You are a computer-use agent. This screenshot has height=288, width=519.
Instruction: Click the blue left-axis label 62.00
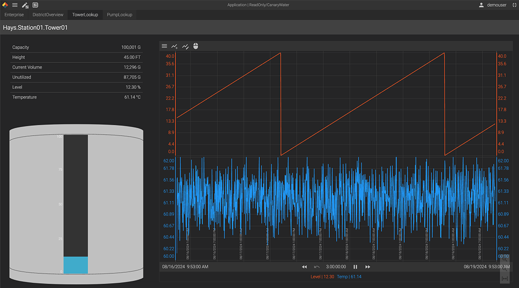click(x=169, y=161)
